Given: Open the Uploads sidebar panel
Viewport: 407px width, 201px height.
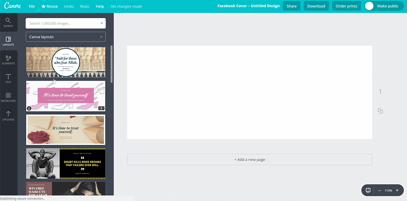Looking at the screenshot, I should 8,116.
